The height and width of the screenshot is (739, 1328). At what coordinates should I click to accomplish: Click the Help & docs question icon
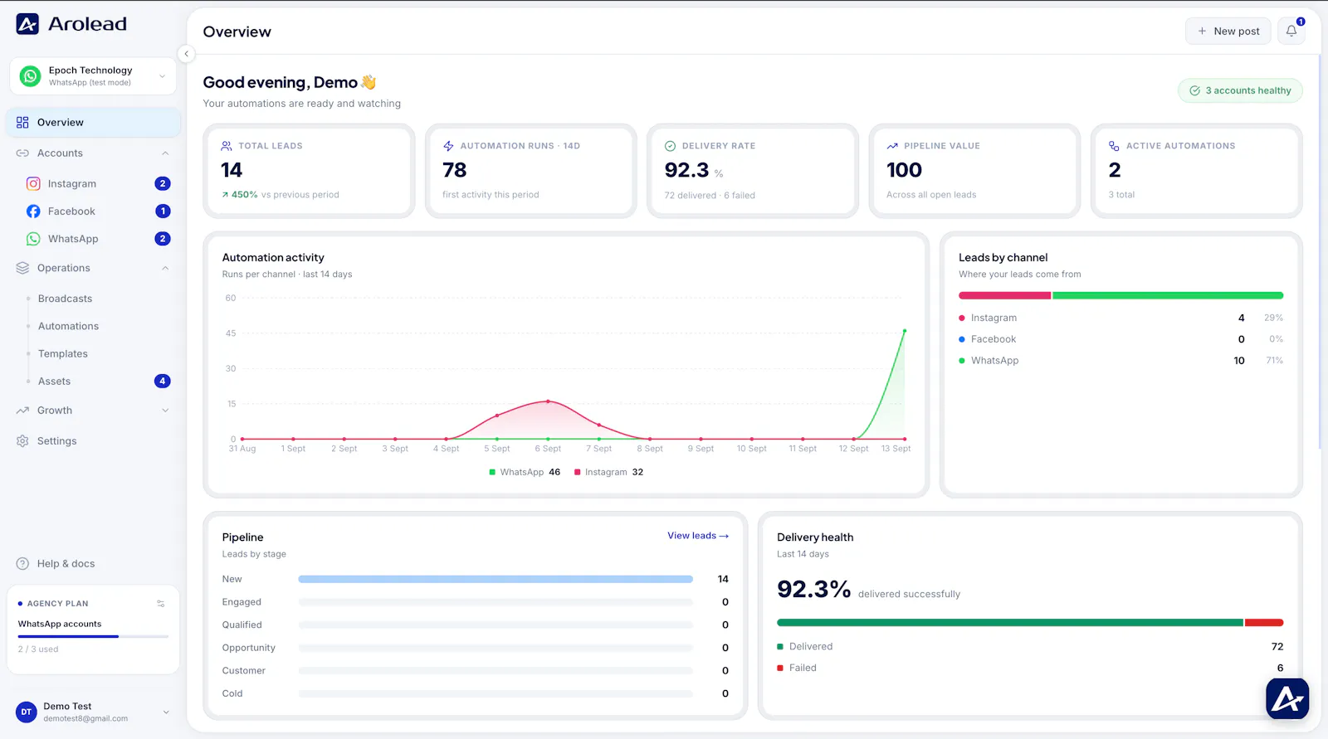click(22, 564)
